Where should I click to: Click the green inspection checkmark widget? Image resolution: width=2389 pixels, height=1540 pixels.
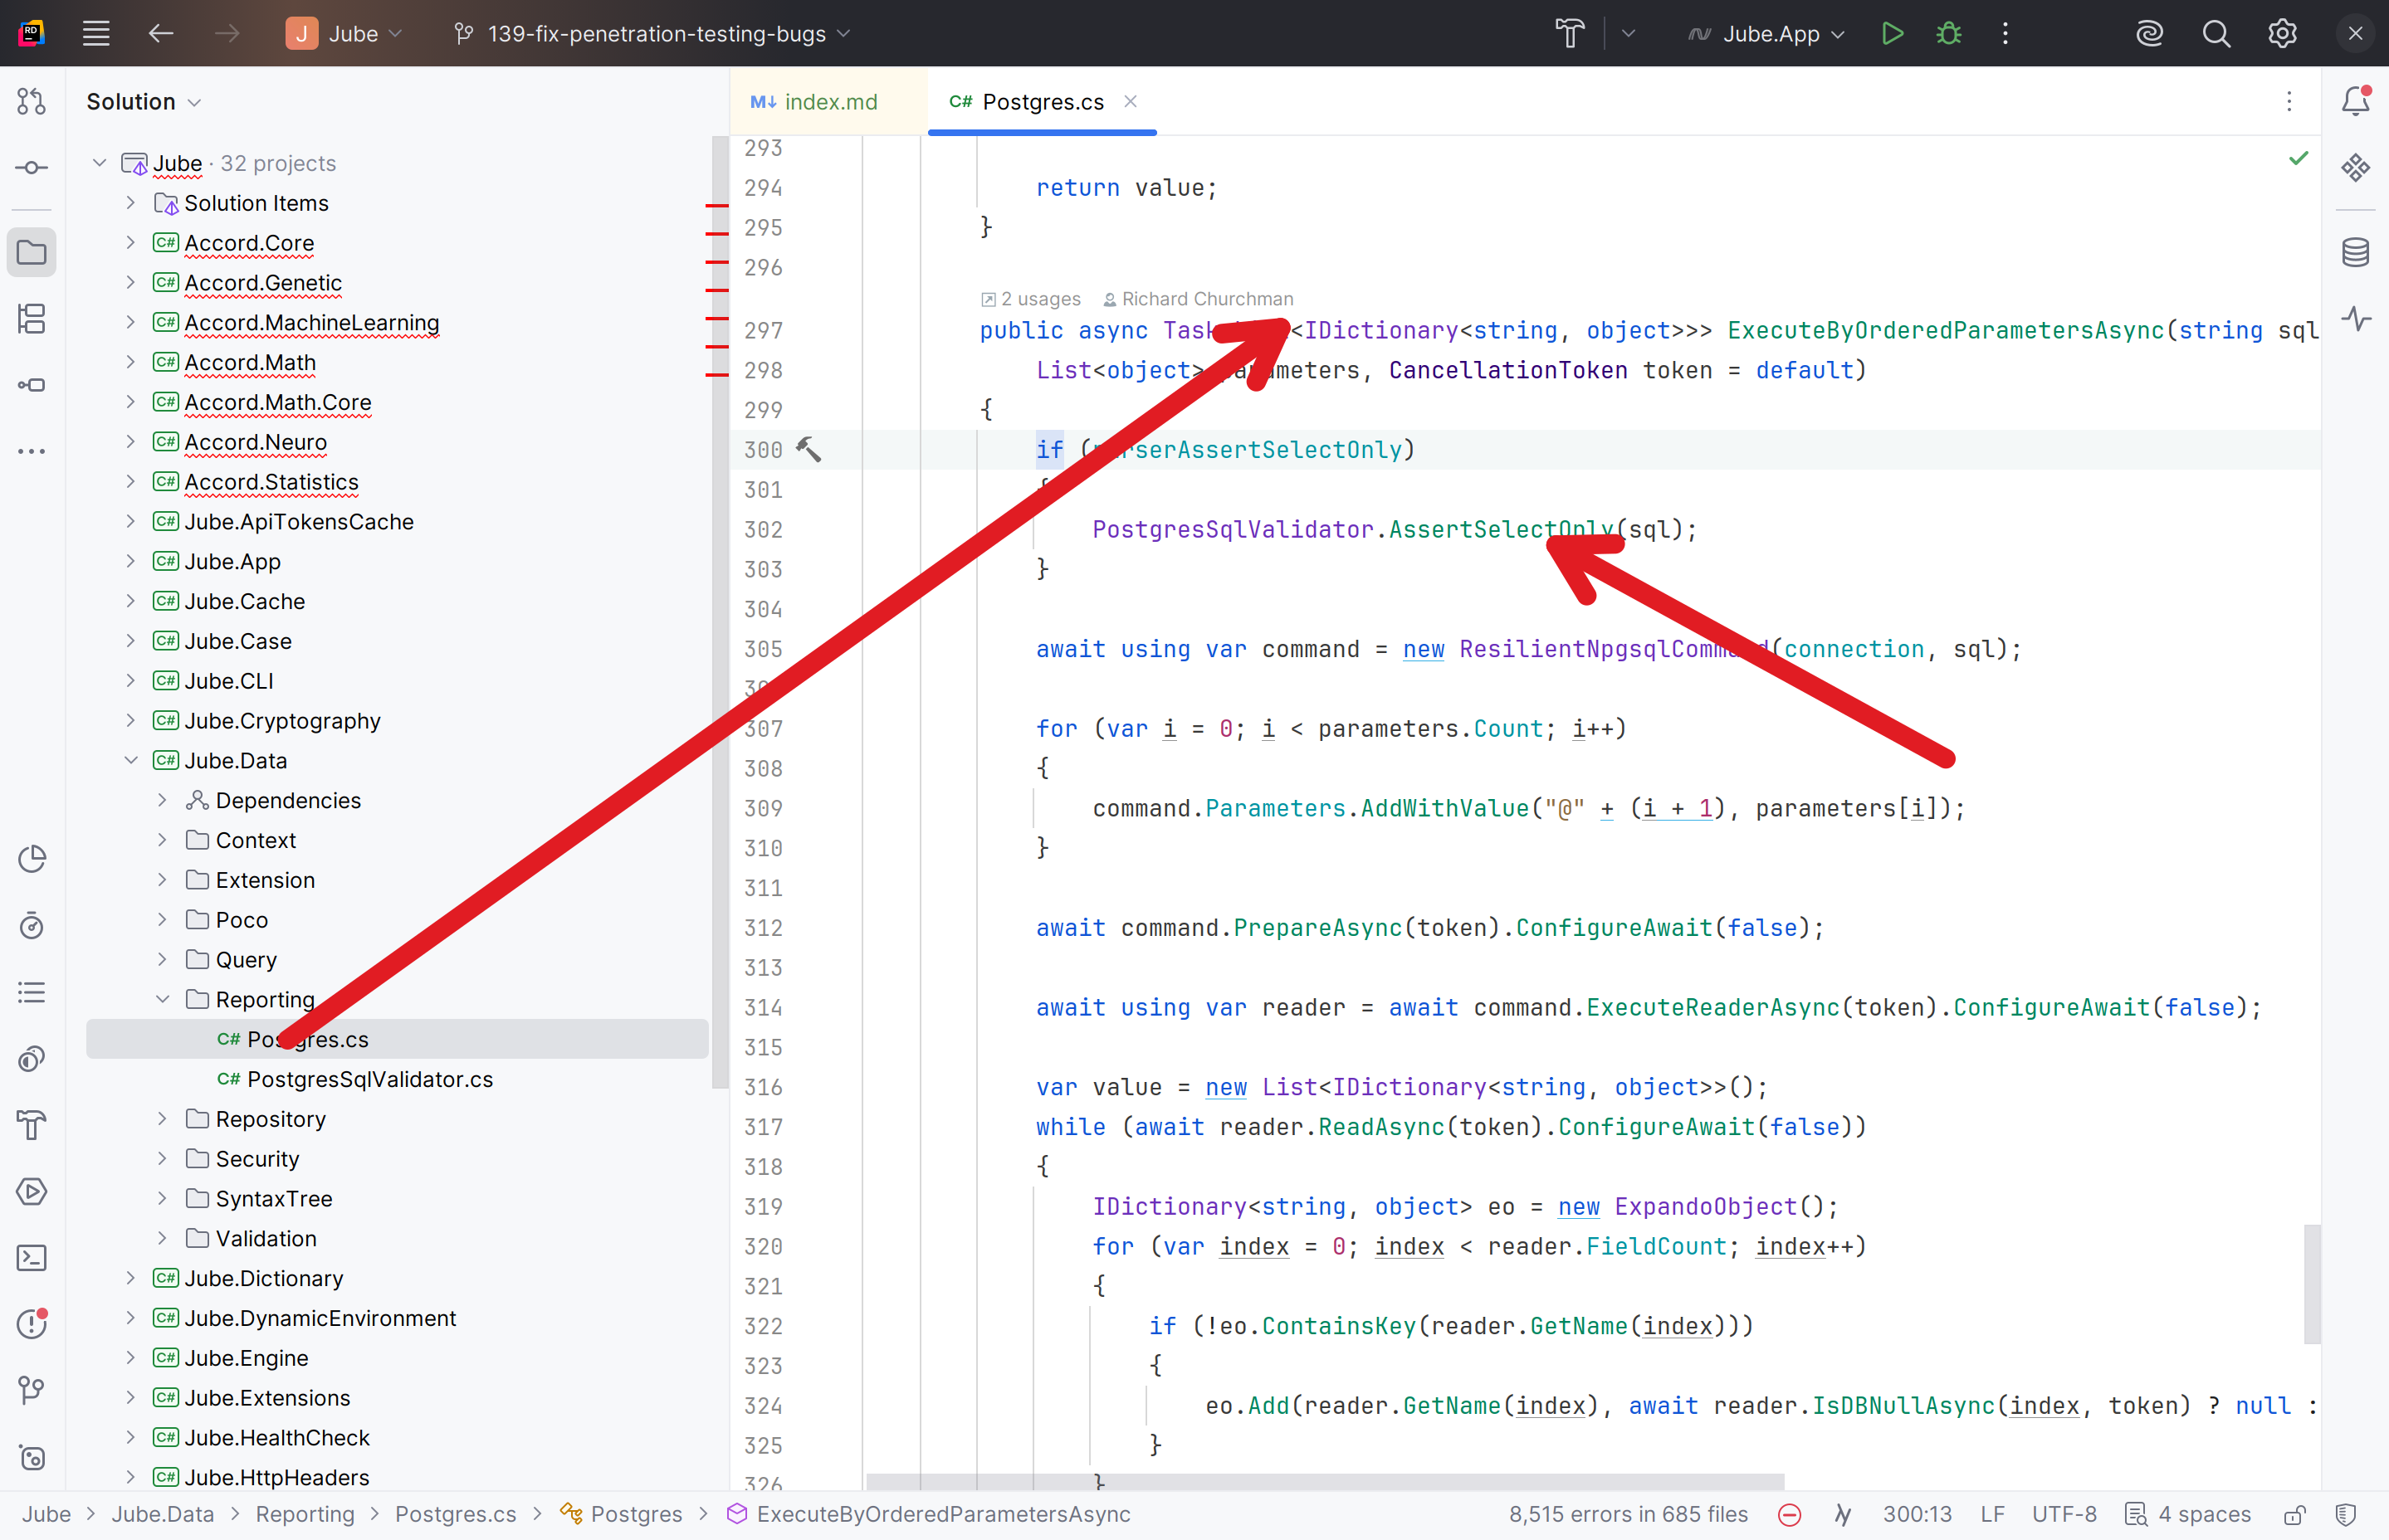pyautogui.click(x=2299, y=158)
